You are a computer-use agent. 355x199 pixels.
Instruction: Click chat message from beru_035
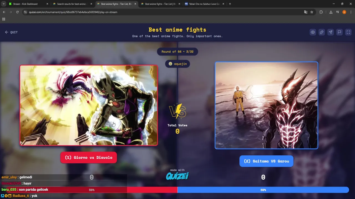pos(25,190)
